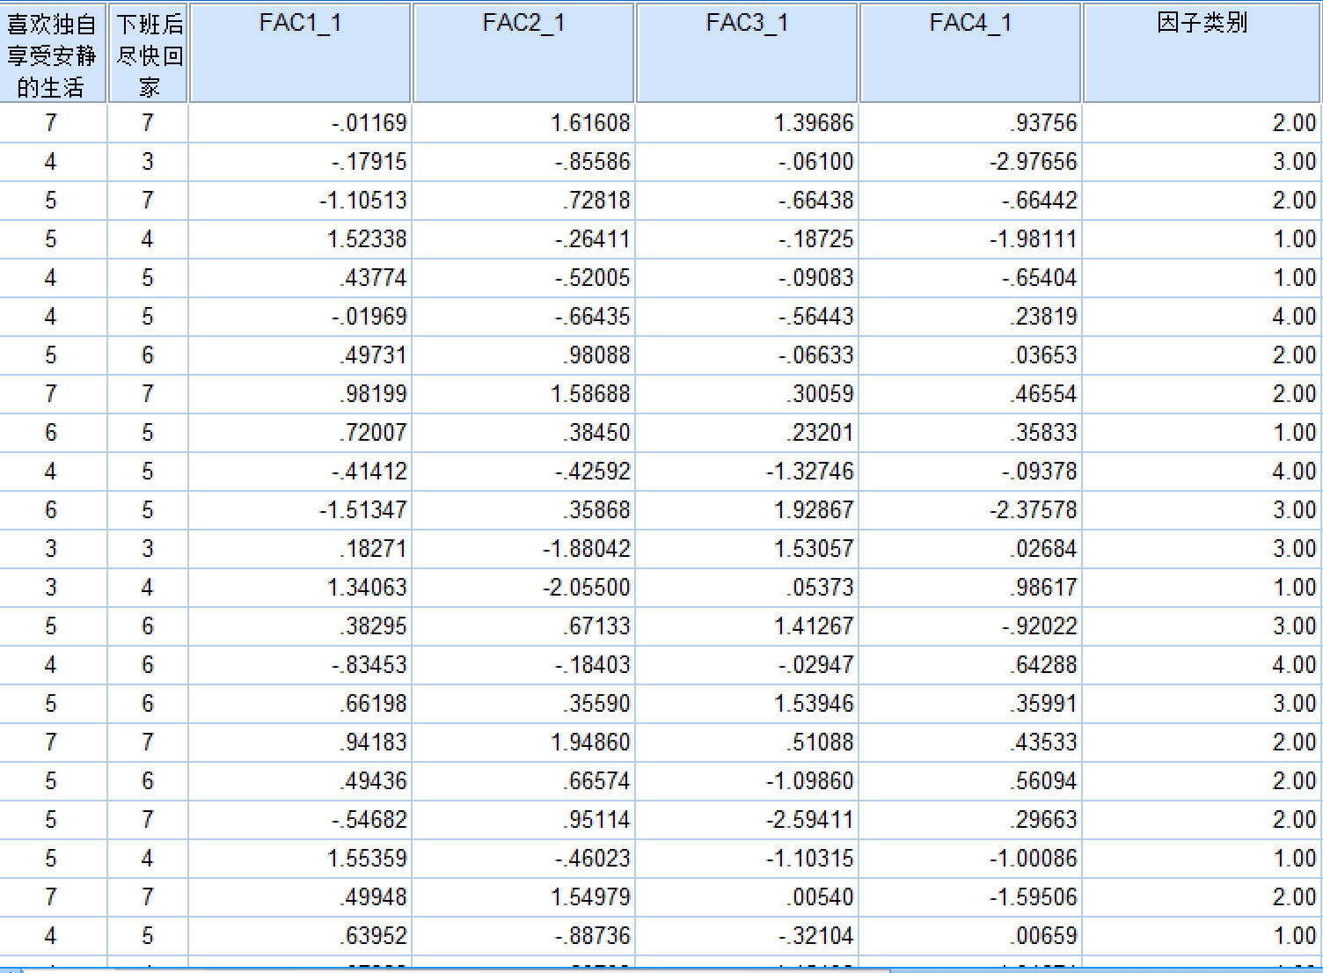Click cell value .18271

click(373, 549)
